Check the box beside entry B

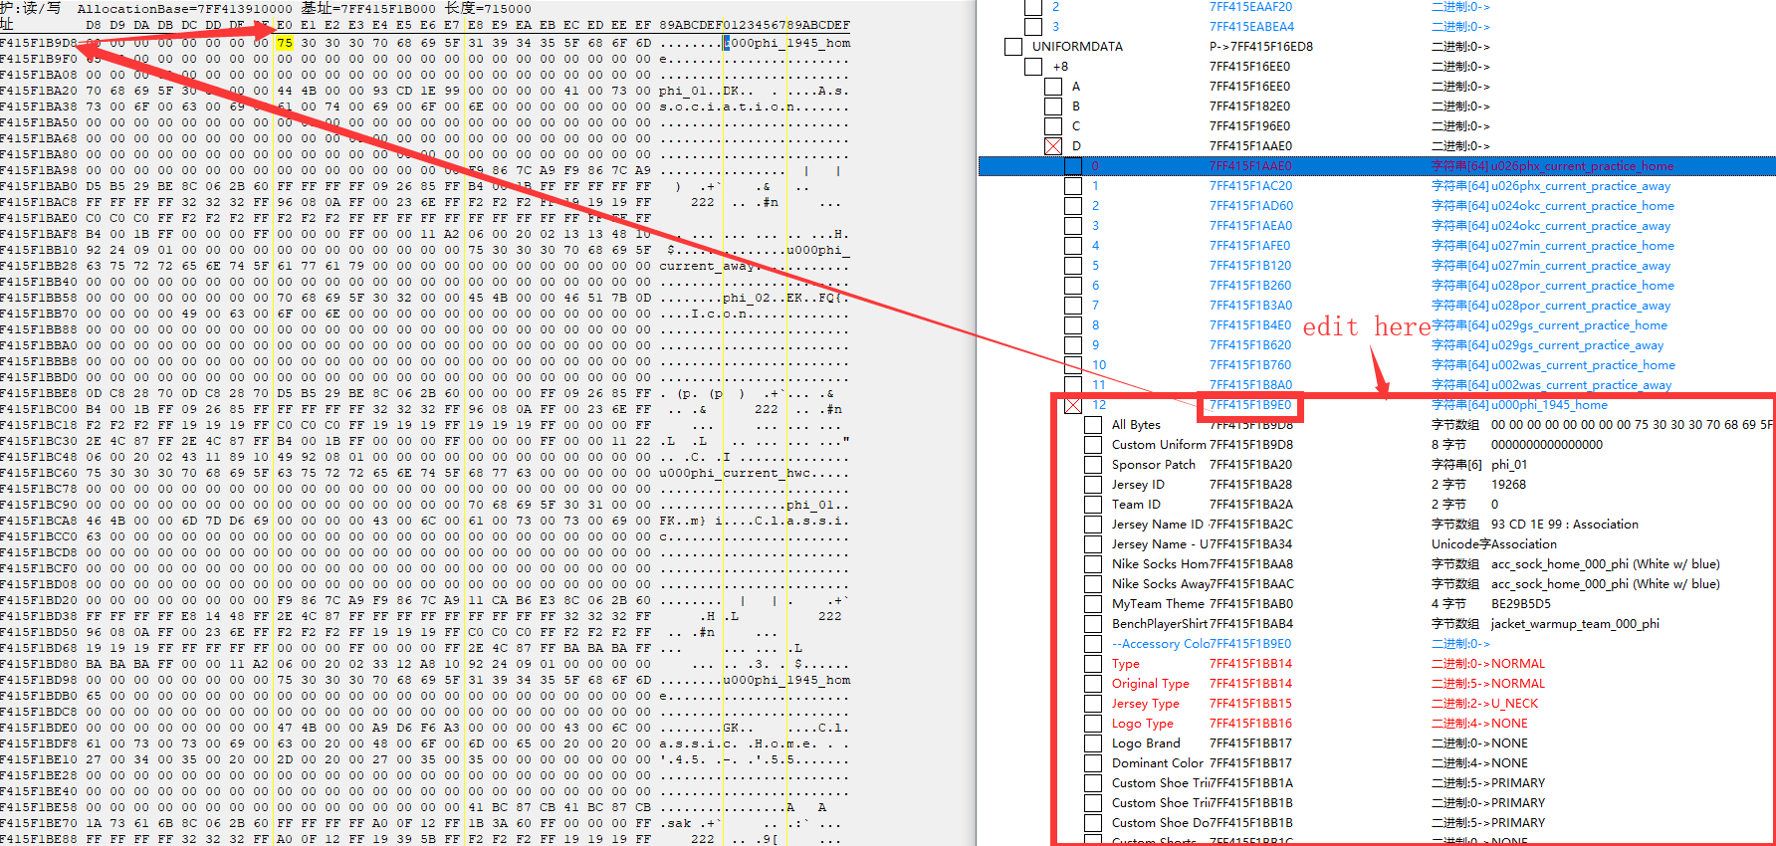click(x=1053, y=106)
